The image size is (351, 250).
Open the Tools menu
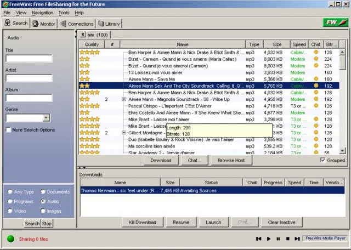(64, 13)
